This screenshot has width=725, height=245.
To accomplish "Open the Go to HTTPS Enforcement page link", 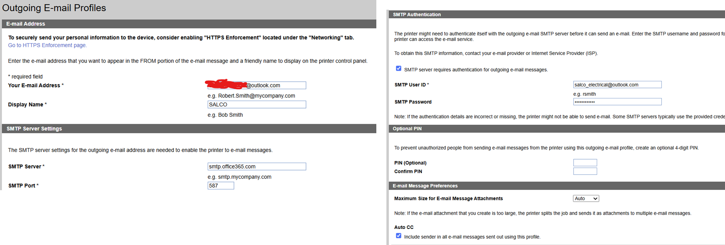I will 47,45.
